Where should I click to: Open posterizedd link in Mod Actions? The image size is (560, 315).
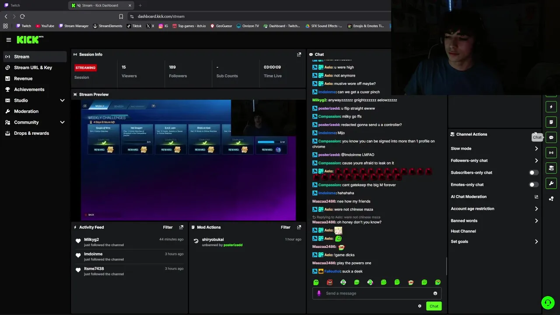233,245
